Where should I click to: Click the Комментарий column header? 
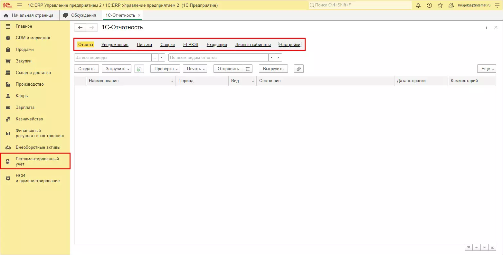472,81
